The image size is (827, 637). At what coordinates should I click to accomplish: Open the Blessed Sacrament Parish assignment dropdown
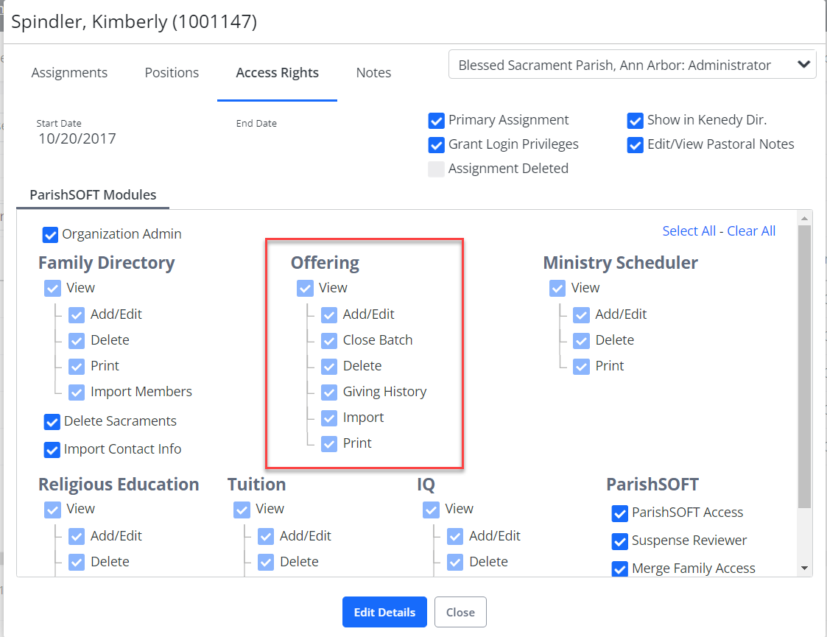(632, 64)
